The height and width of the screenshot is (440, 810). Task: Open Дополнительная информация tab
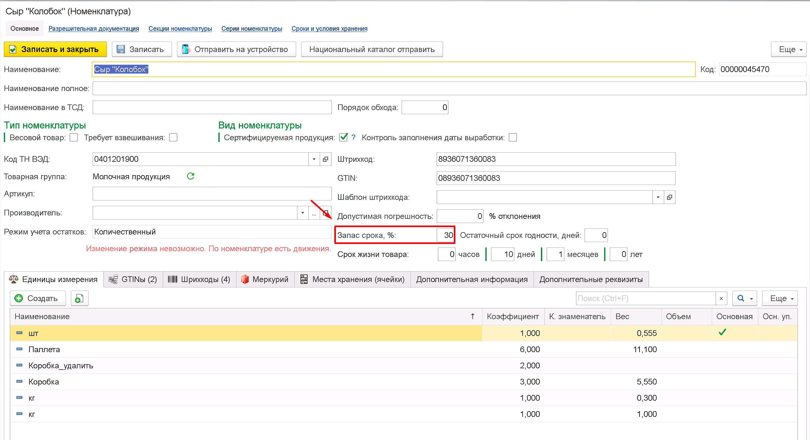pos(472,279)
